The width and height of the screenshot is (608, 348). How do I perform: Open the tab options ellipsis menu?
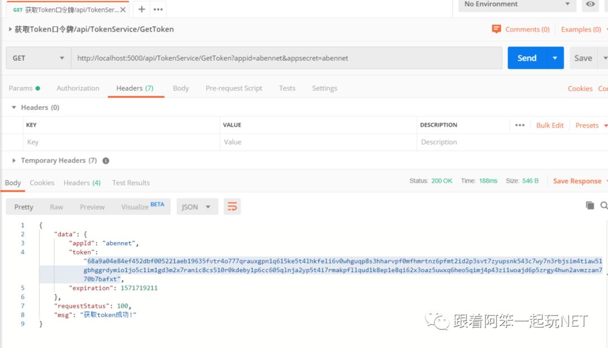pos(158,10)
